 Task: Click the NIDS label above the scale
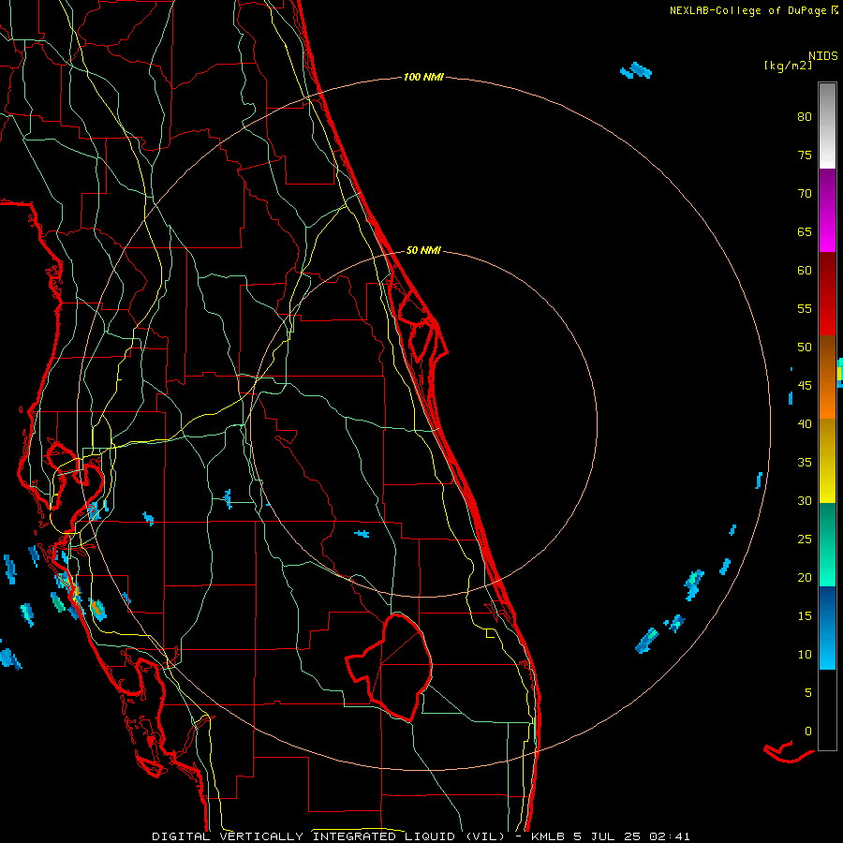pyautogui.click(x=822, y=56)
